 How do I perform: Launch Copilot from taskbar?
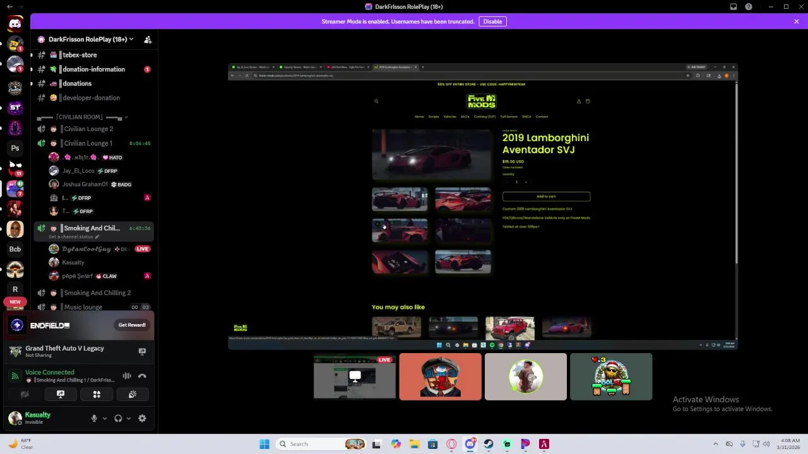(396, 444)
